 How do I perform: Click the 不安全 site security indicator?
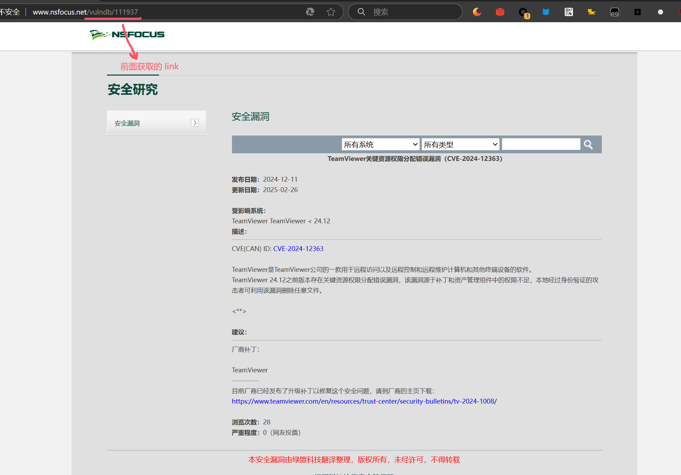(x=10, y=12)
